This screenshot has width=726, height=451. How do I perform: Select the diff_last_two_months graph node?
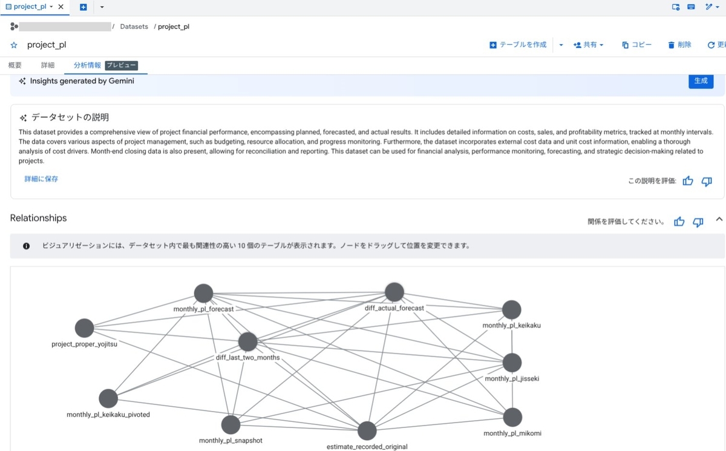click(247, 342)
